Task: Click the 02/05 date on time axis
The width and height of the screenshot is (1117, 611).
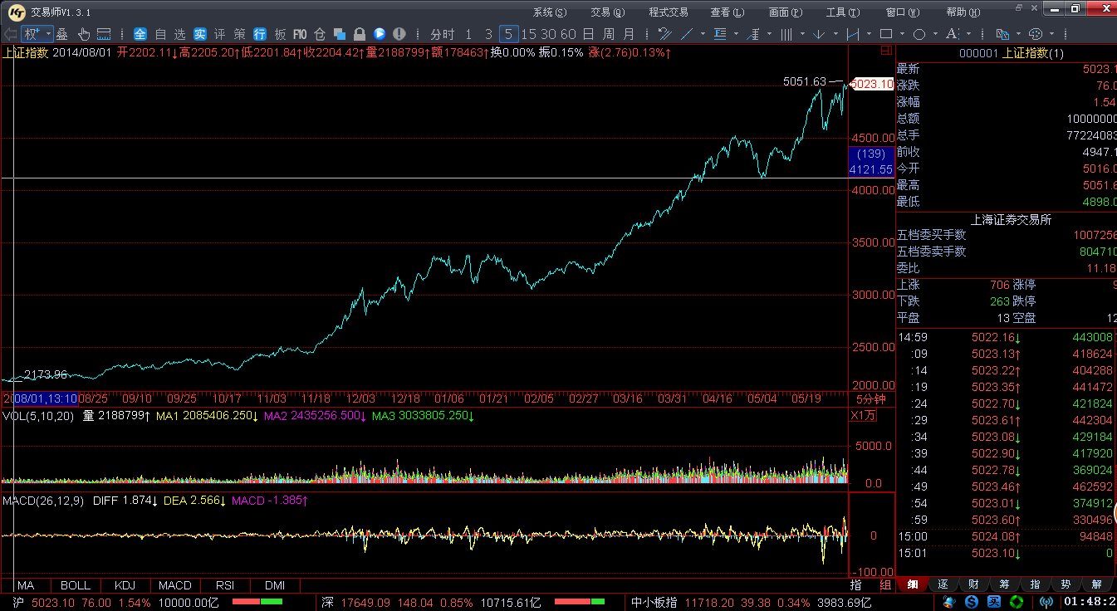Action: point(538,398)
